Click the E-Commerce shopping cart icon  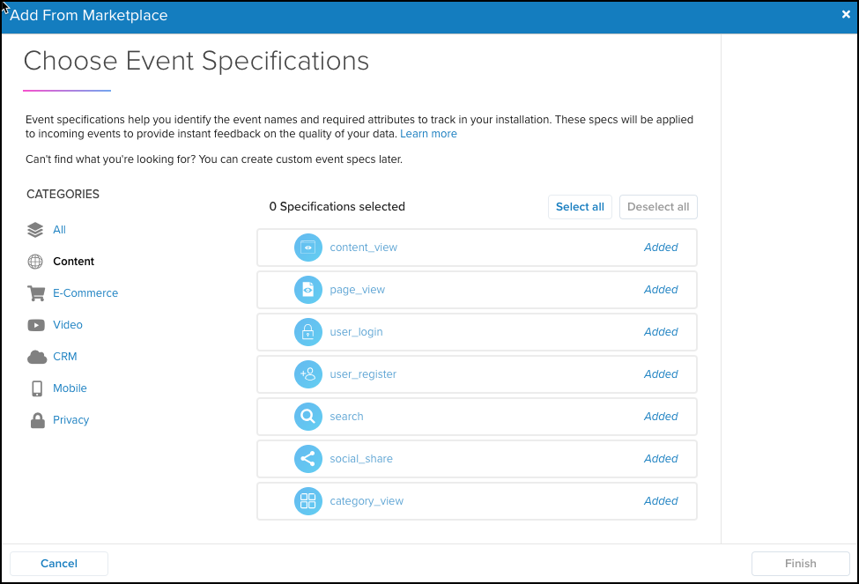[36, 293]
